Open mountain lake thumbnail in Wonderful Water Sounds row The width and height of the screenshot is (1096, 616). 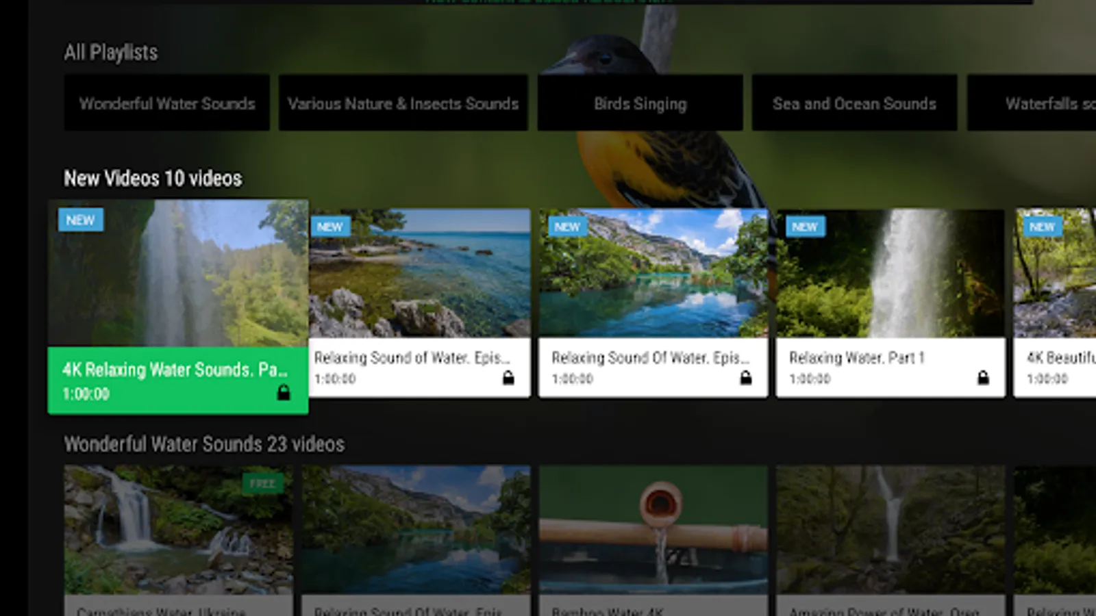[416, 530]
